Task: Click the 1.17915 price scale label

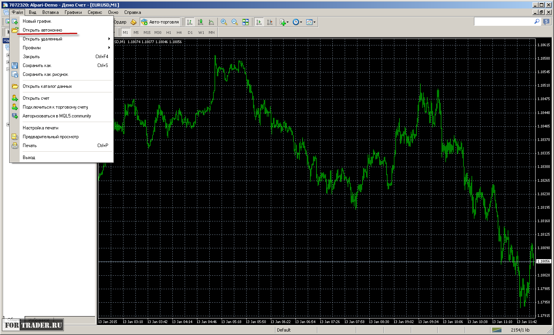Action: point(544,316)
